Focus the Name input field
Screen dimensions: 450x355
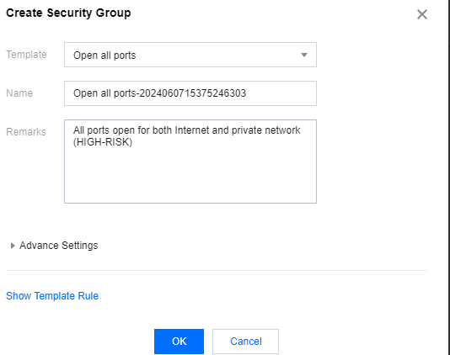190,93
